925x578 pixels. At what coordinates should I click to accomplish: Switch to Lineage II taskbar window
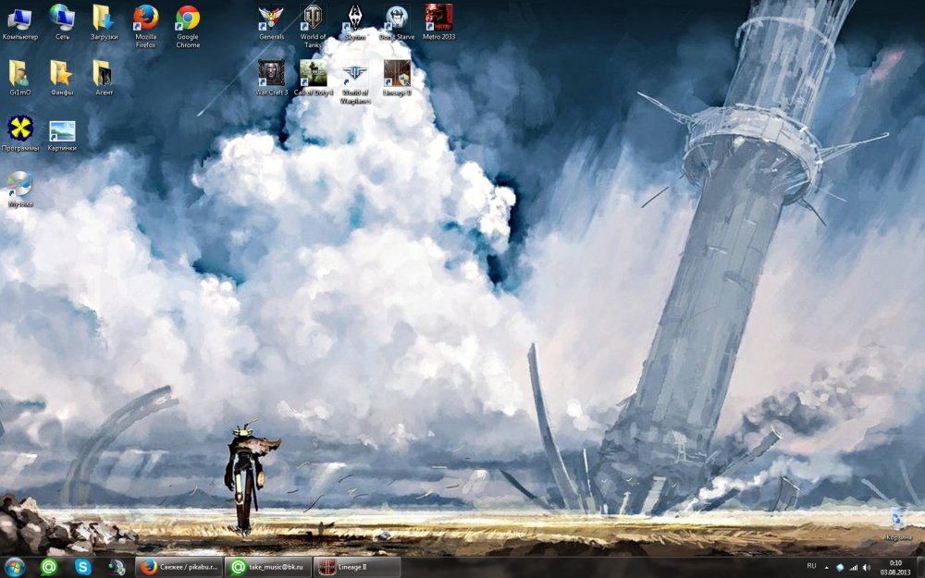point(356,567)
